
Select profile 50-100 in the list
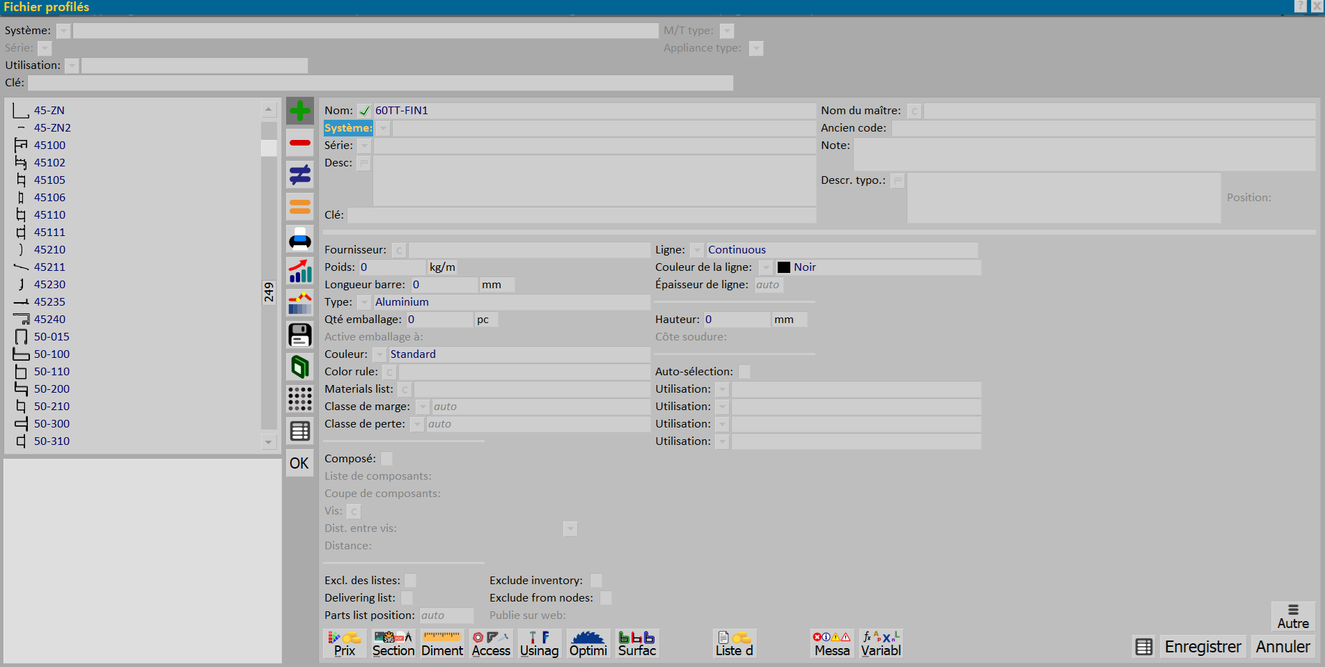(52, 354)
